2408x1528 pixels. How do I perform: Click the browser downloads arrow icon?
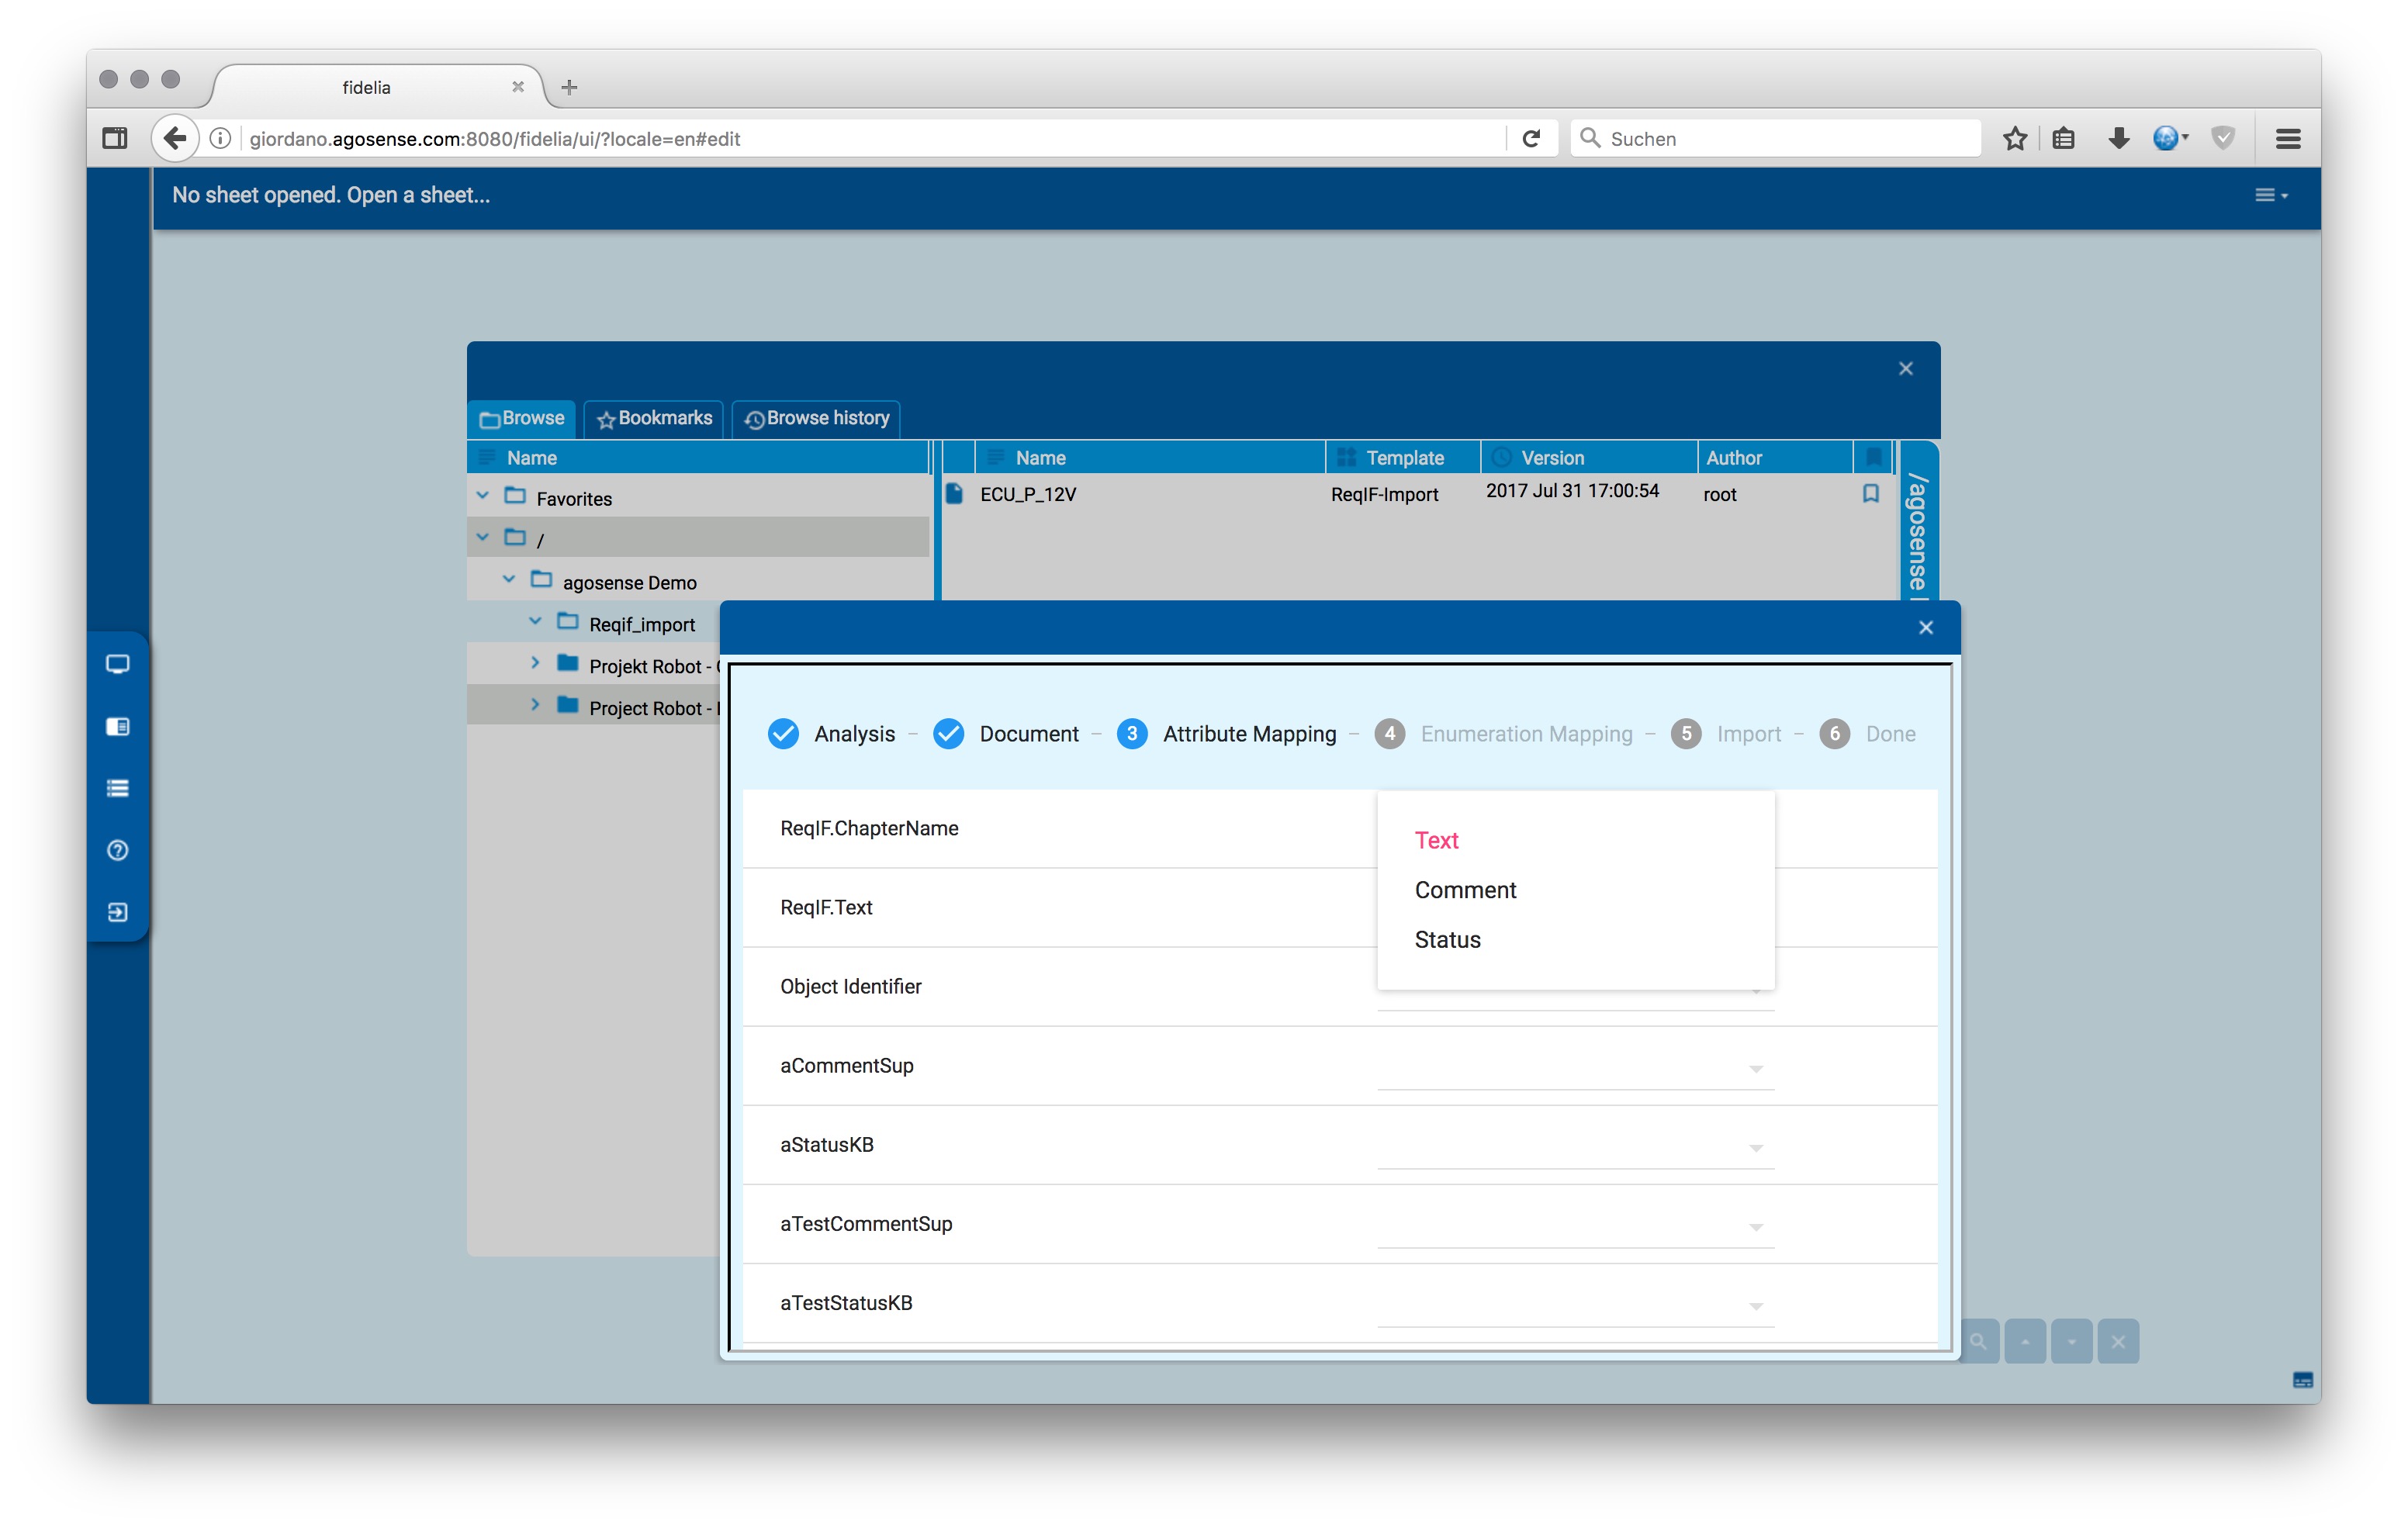point(2117,139)
